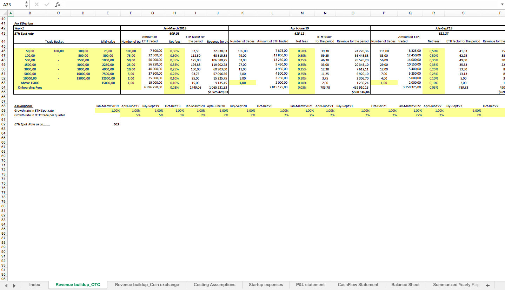Select row 42 header

(3, 28)
